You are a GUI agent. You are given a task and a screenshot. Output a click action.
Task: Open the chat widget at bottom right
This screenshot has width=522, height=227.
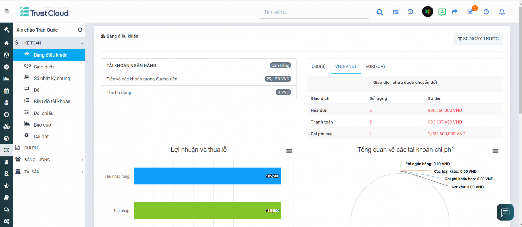pos(505,212)
